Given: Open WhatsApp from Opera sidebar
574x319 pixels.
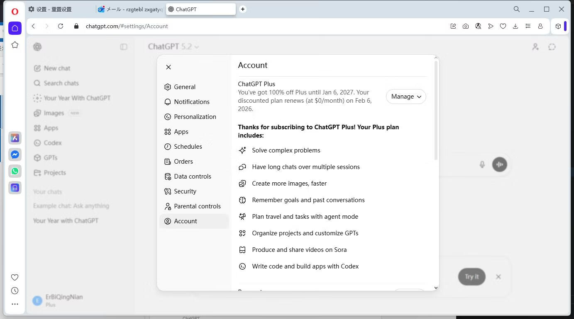Looking at the screenshot, I should 15,171.
